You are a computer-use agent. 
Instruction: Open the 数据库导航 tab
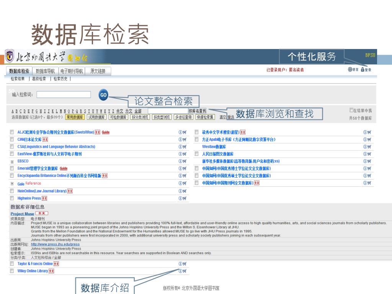[45, 71]
